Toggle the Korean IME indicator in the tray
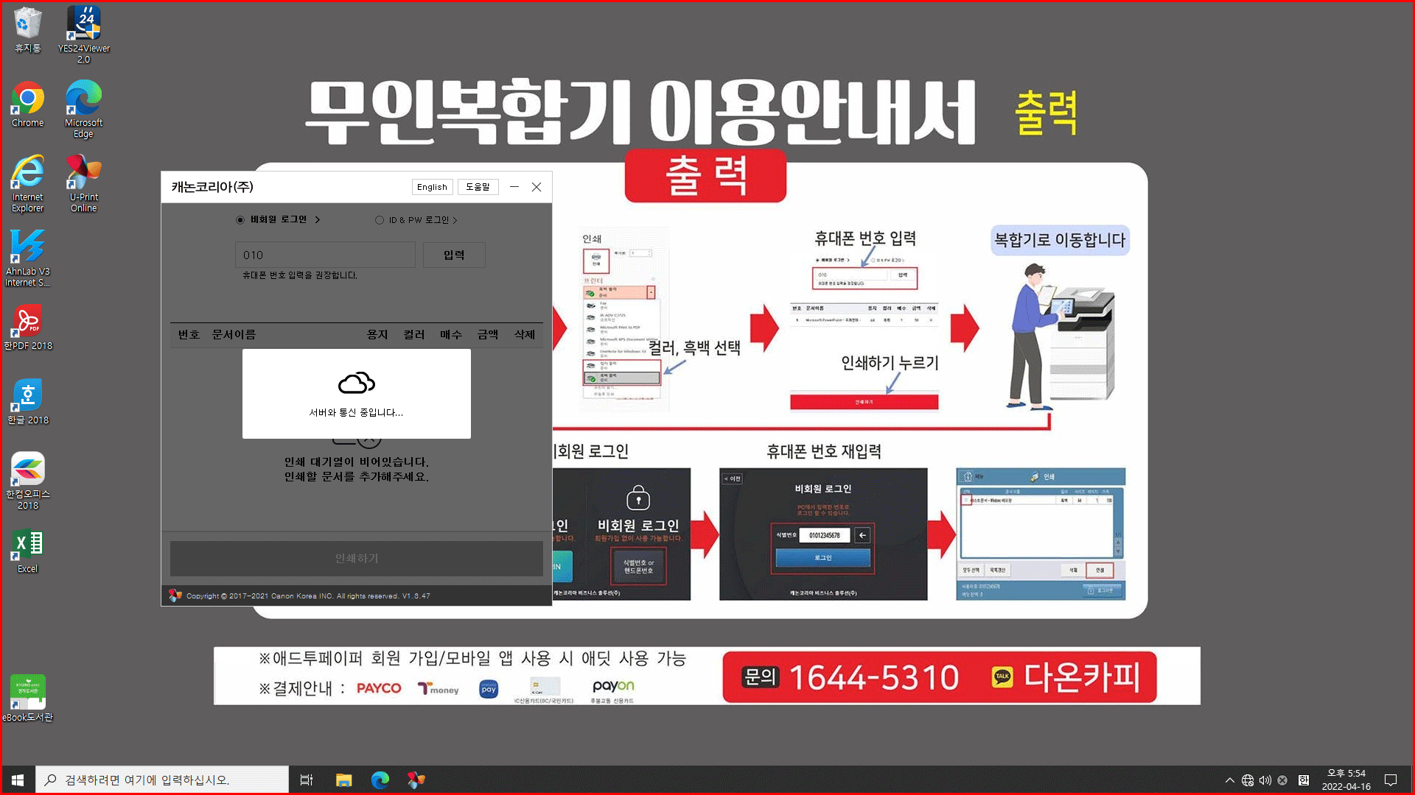Viewport: 1415px width, 795px height. pyautogui.click(x=1303, y=780)
